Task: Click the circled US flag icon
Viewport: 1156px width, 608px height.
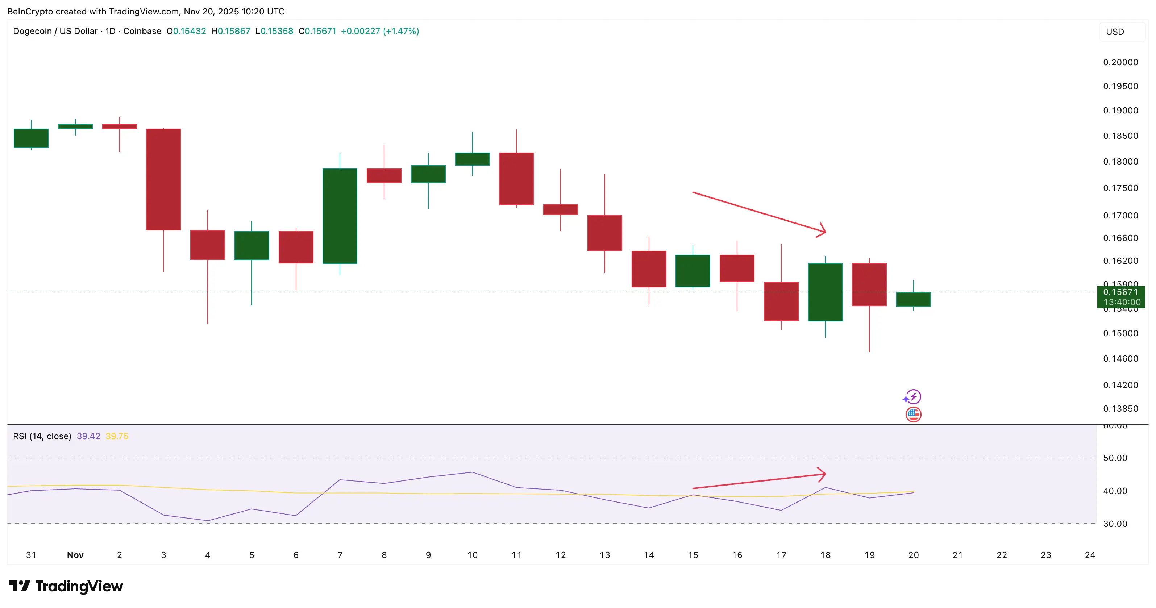Action: pos(913,414)
